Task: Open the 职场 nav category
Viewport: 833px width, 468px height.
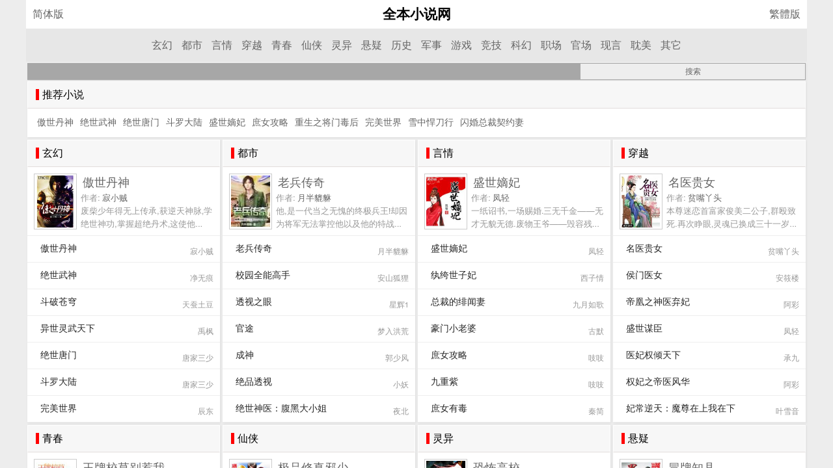Action: click(x=551, y=45)
